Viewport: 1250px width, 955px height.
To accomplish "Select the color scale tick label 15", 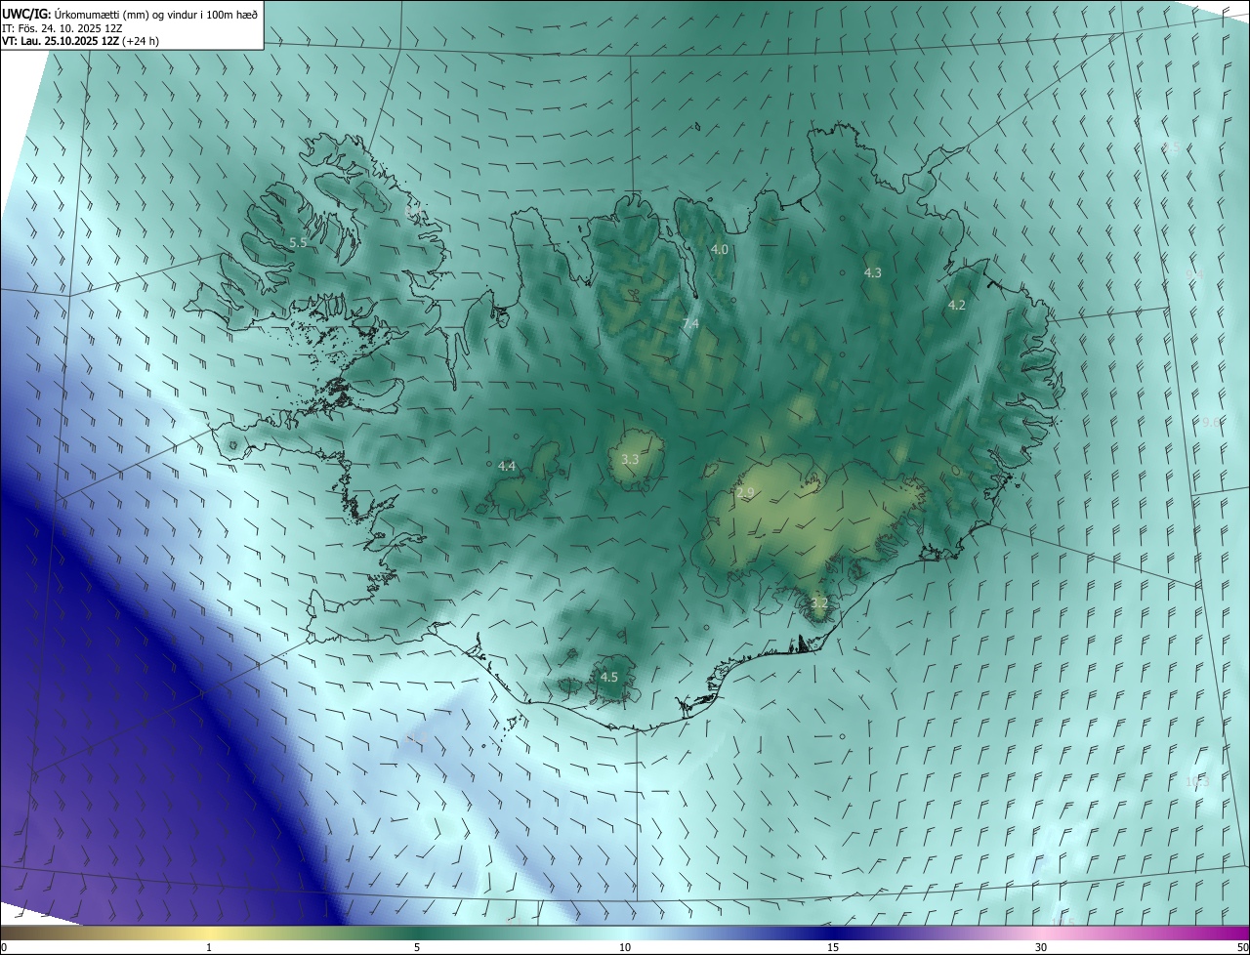I will [833, 948].
